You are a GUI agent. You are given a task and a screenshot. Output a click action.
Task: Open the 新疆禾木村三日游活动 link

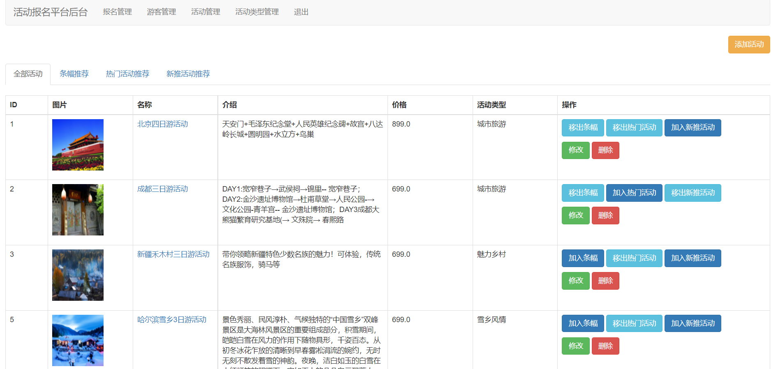[173, 254]
